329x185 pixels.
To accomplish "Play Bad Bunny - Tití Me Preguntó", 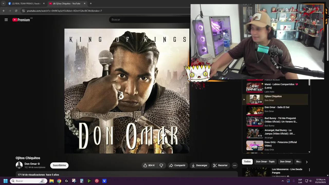I will point(275,122).
